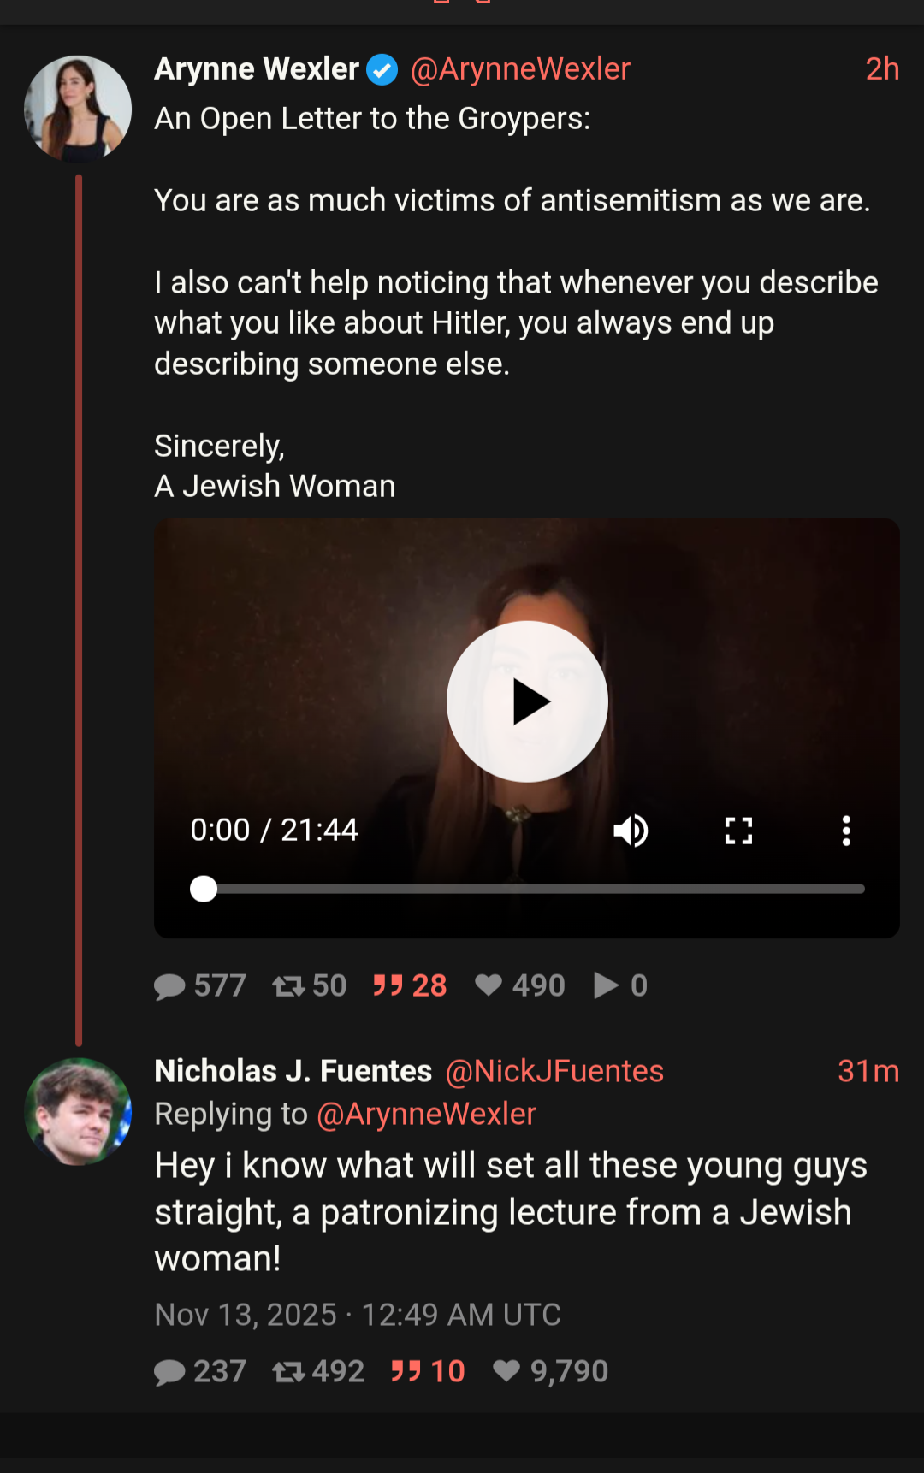Play the video in Arynne Wexler's post
This screenshot has height=1473, width=924.
(x=527, y=701)
